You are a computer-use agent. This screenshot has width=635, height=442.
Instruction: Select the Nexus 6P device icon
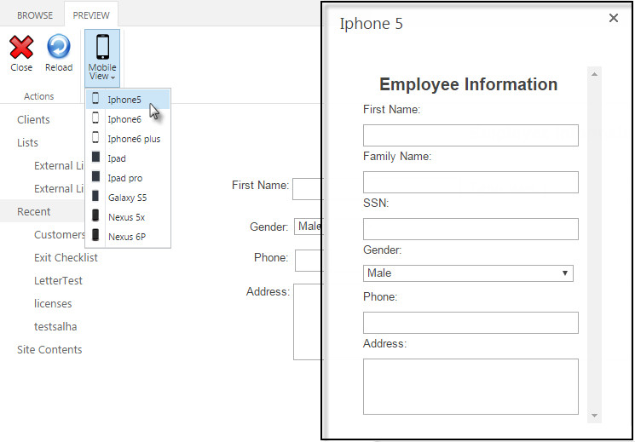tap(95, 235)
